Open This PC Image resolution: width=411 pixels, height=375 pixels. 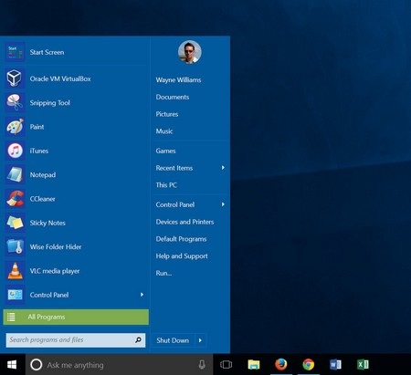tap(166, 185)
